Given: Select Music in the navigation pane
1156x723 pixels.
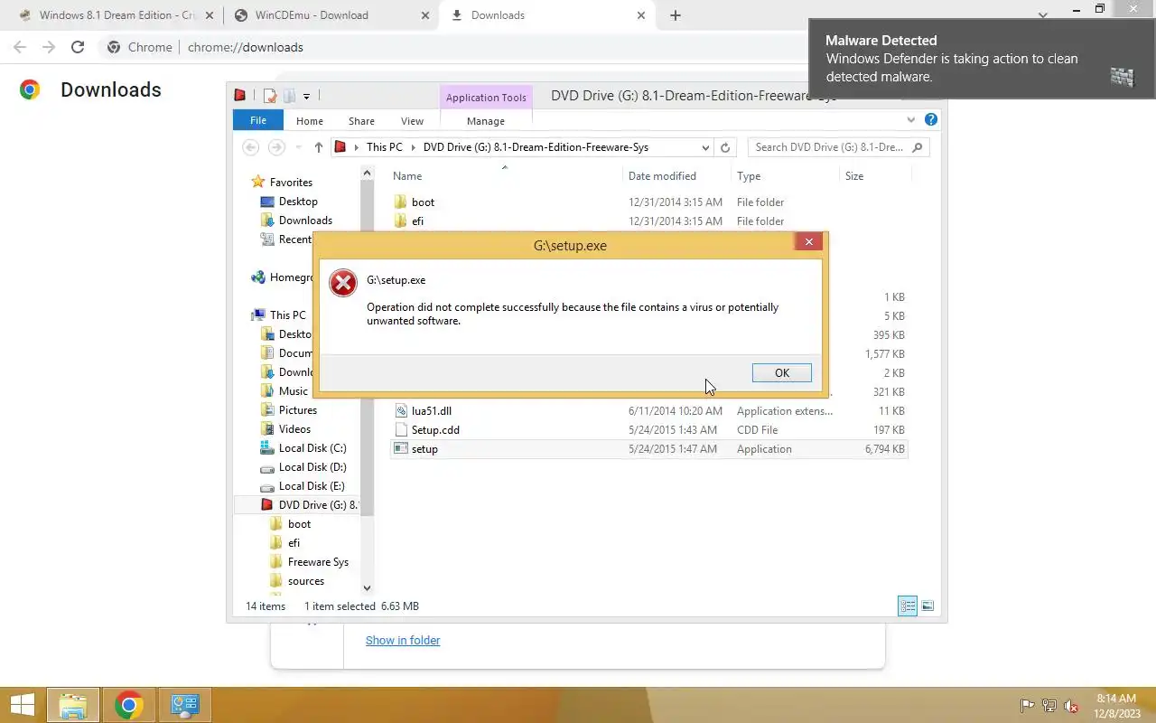Looking at the screenshot, I should (293, 391).
